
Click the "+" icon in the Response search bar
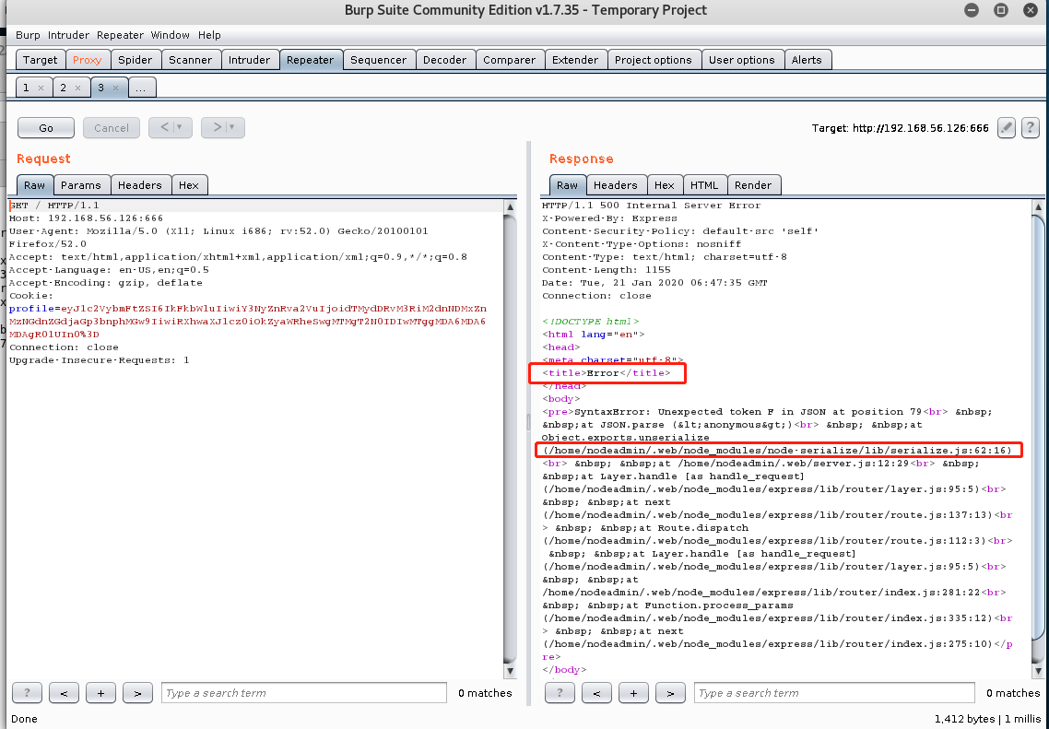click(x=633, y=692)
